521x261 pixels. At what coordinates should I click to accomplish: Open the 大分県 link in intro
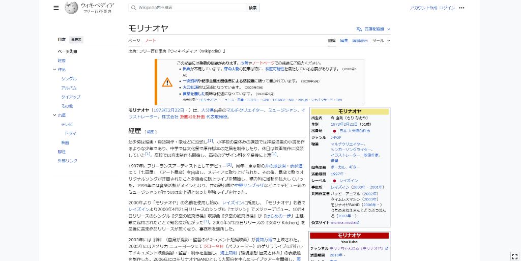pyautogui.click(x=208, y=110)
